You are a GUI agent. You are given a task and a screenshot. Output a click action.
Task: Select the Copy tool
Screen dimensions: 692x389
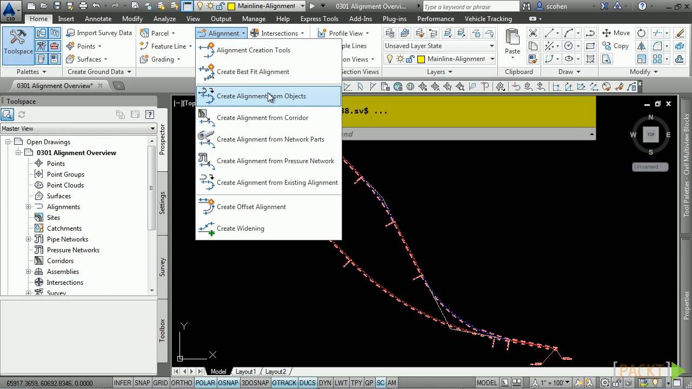pos(615,46)
